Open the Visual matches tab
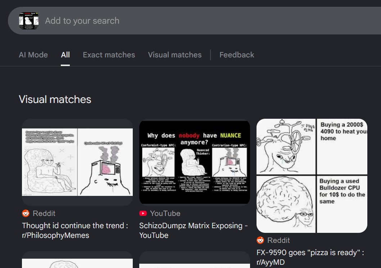Image resolution: width=381 pixels, height=268 pixels. coord(175,55)
